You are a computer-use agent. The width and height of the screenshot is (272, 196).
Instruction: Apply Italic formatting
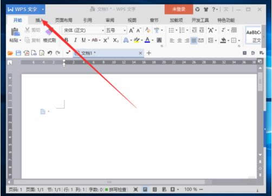point(75,40)
